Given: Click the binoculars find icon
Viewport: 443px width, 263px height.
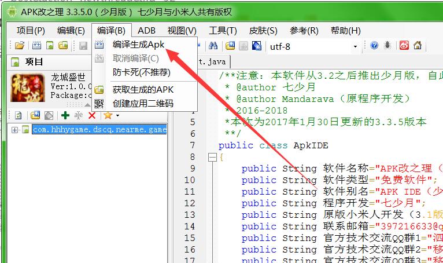Looking at the screenshot, I should [x=213, y=46].
